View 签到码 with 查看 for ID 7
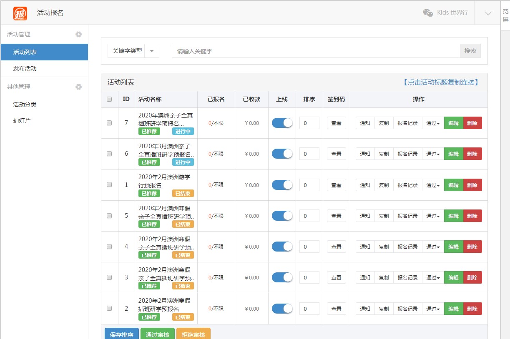This screenshot has width=510, height=339. 337,123
